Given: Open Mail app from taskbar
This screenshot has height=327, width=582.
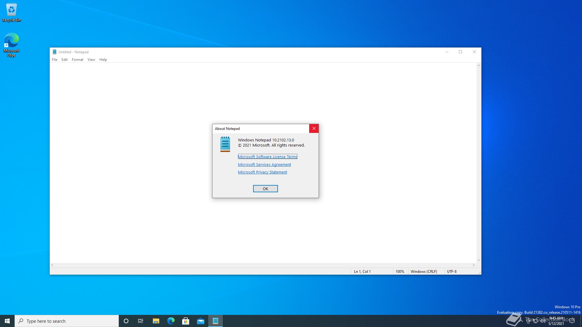Looking at the screenshot, I should 201,321.
